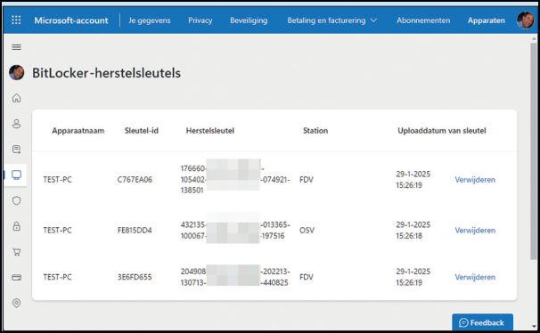The image size is (540, 333).
Task: Open the Privacy menu item
Action: click(200, 20)
